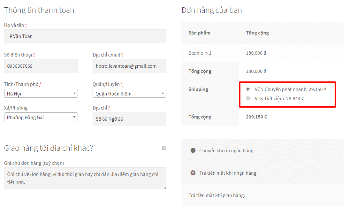Click the Địa chỉ email field label
This screenshot has width=349, height=213.
coord(106,55)
